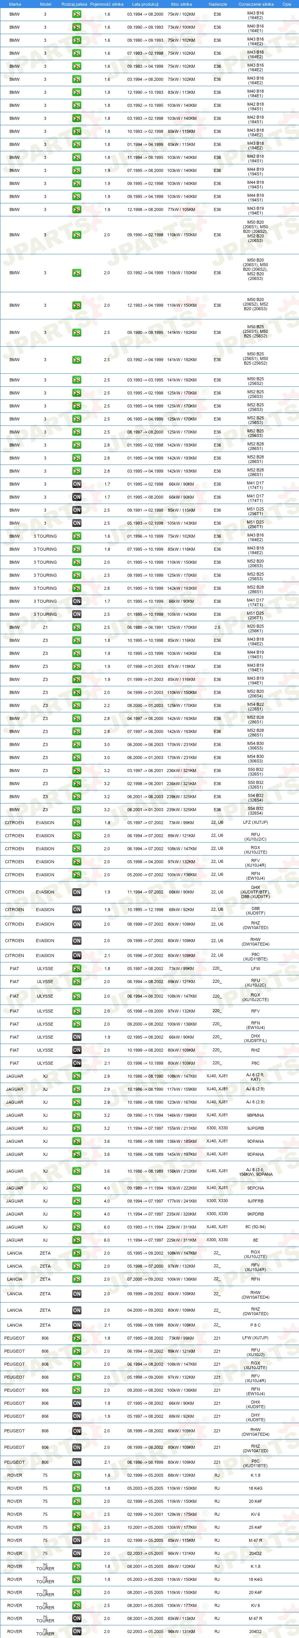299x1638 pixels.
Task: Click petrol icon in Jaguar XJ 6.0 8E row
Action: 76,1240
